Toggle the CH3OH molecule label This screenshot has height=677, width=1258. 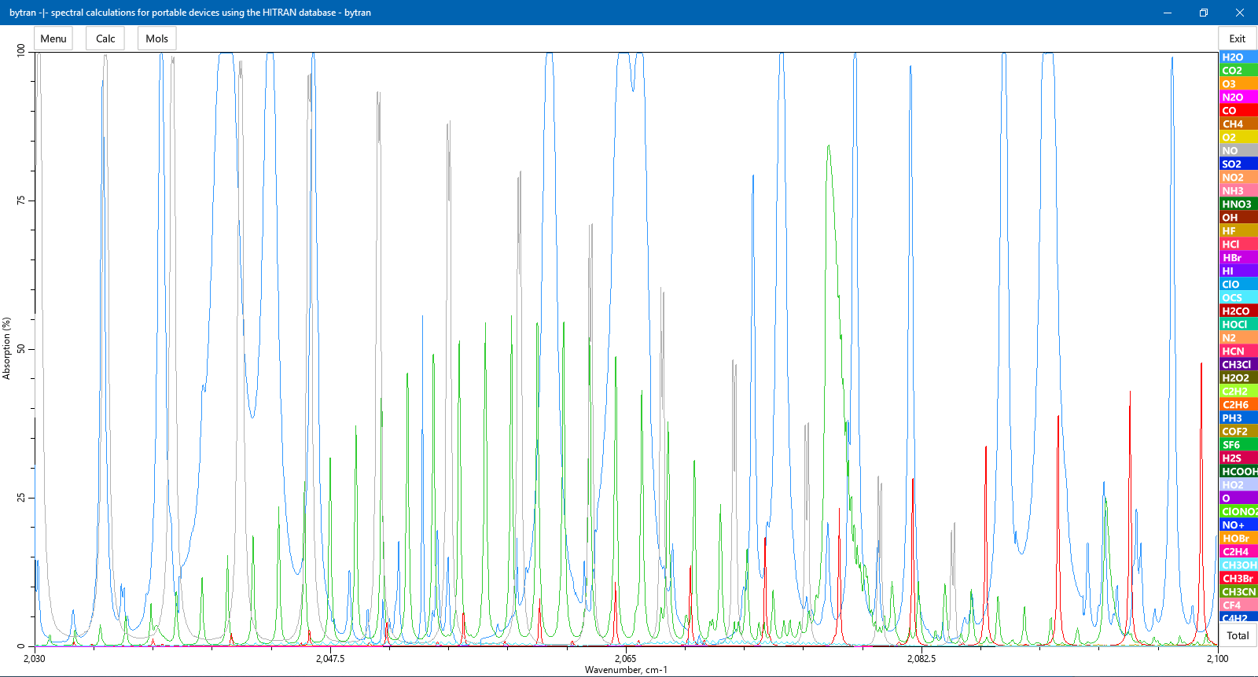[x=1238, y=565]
